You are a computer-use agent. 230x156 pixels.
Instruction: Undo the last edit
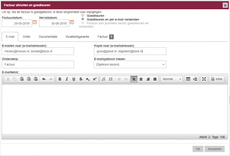coord(44,79)
